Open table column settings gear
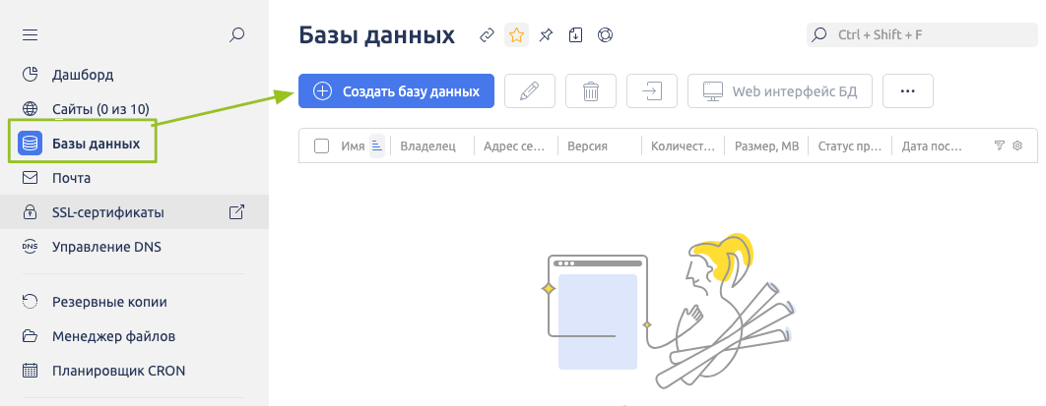Screen dimensions: 1046x406 (1017, 146)
